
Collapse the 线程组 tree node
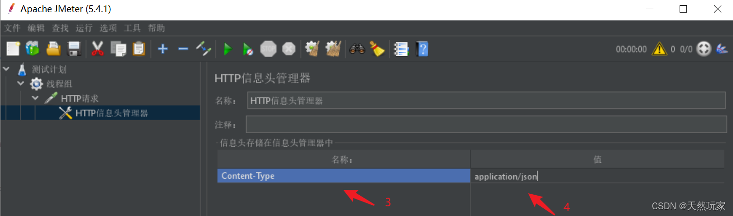[x=20, y=84]
